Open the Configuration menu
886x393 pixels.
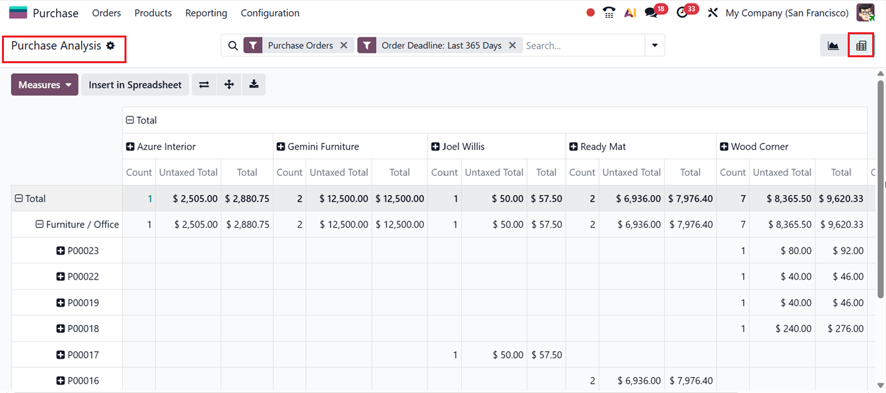[270, 13]
